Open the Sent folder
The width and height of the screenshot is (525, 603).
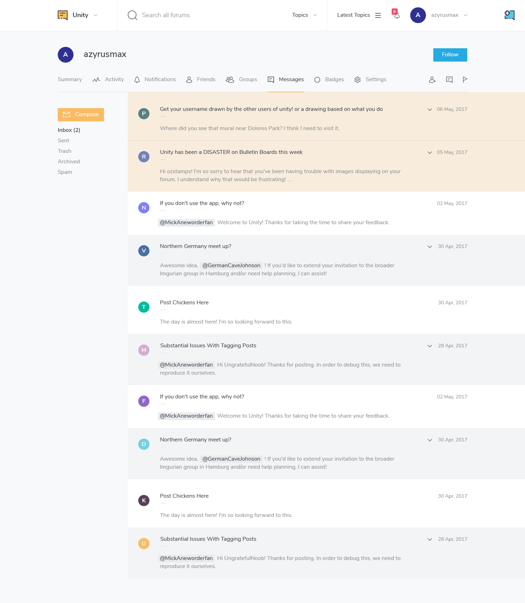63,141
